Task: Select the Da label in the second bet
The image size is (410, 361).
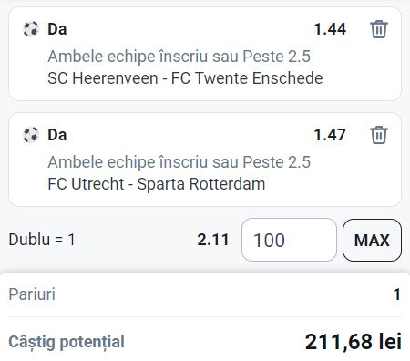Action: 57,135
